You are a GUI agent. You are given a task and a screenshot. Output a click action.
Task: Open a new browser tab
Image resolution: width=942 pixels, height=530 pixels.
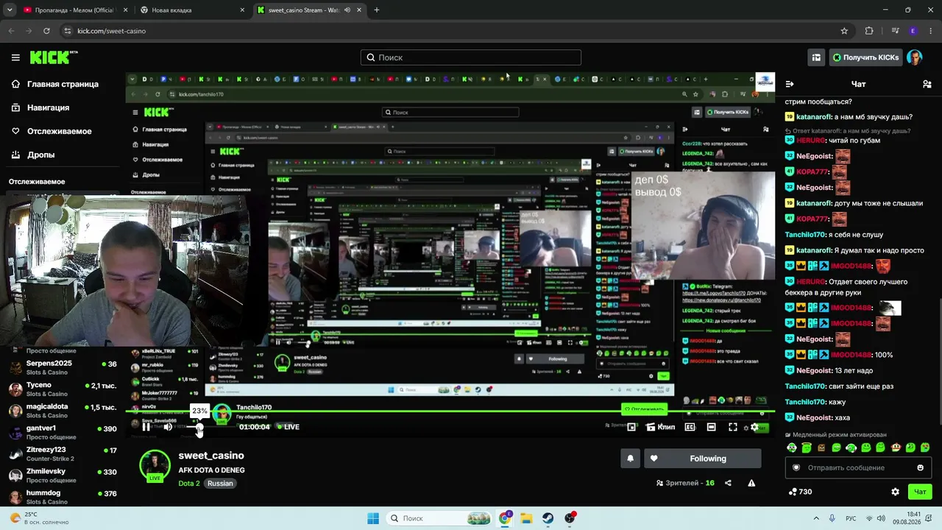pyautogui.click(x=377, y=10)
